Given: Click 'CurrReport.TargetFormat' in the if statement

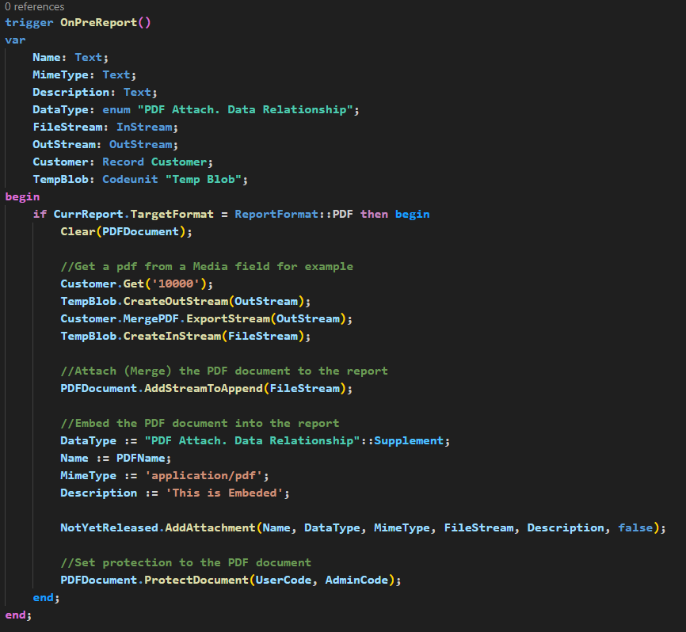Looking at the screenshot, I should click(133, 215).
